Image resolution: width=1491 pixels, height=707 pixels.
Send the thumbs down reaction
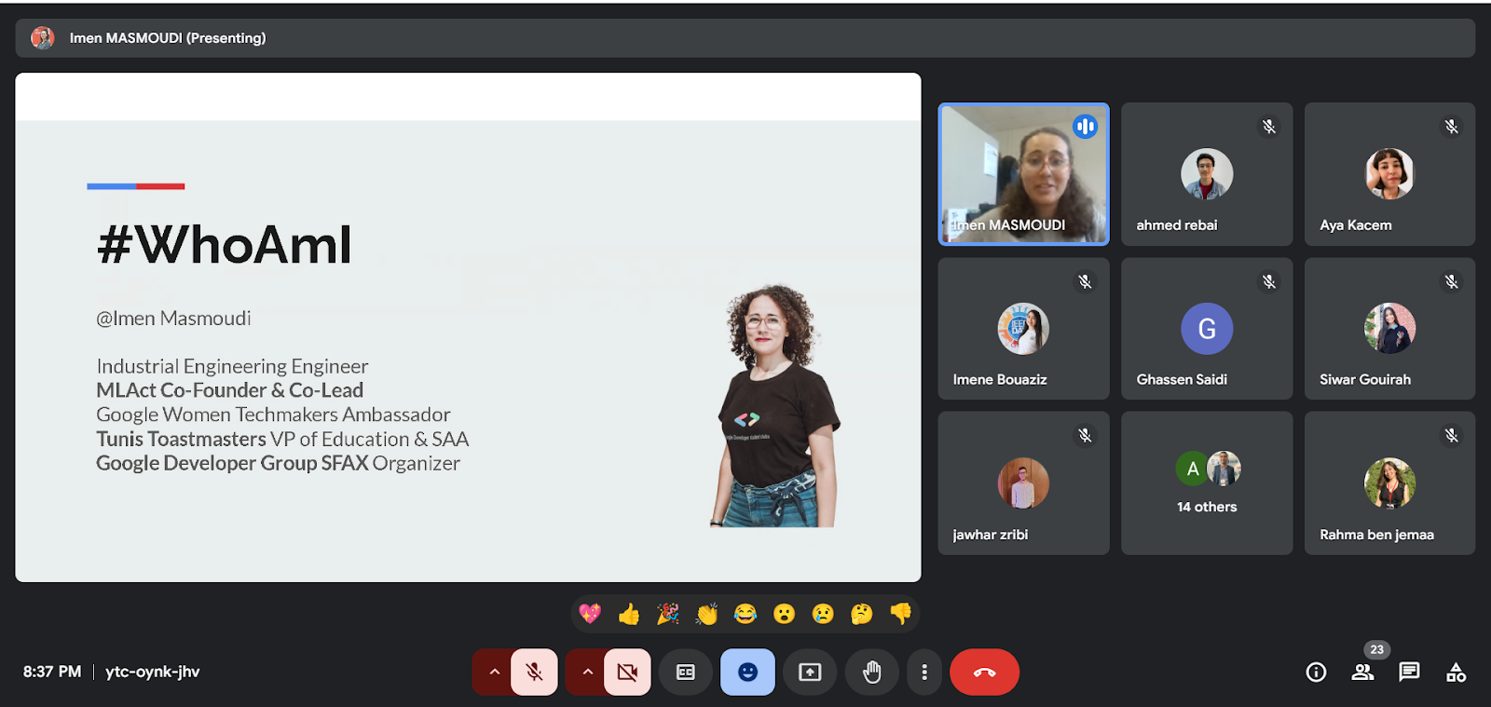901,614
